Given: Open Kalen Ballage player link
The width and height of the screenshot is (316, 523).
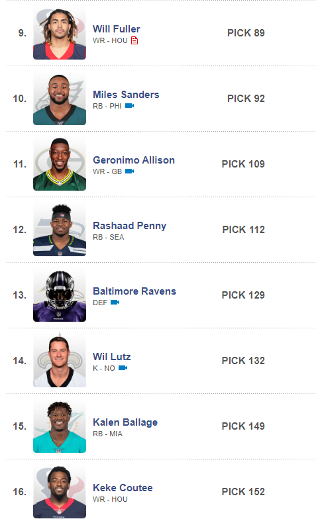Looking at the screenshot, I should coord(125,422).
